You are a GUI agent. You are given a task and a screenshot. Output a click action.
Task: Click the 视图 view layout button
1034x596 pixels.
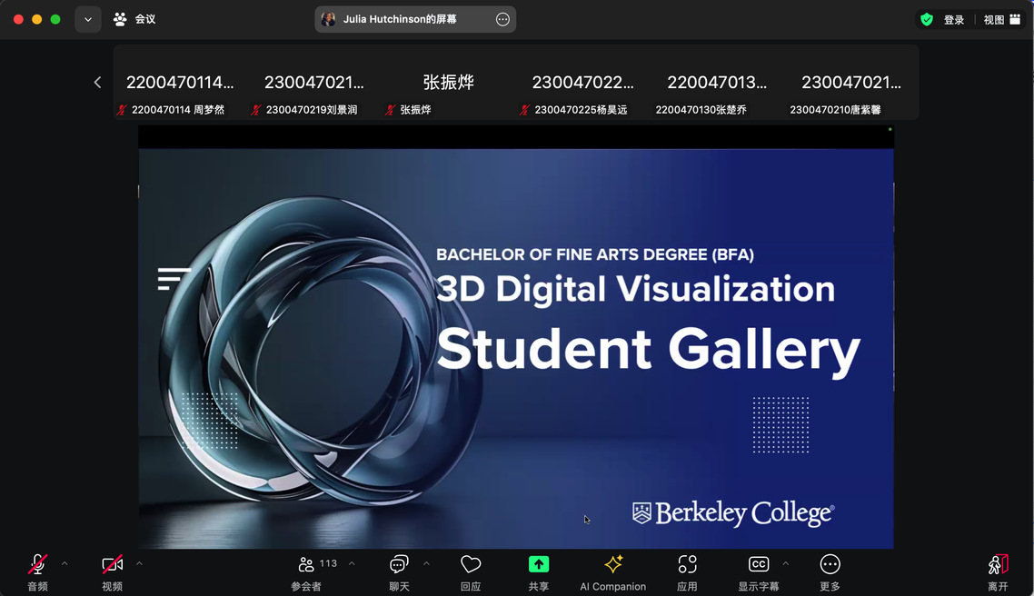1003,20
